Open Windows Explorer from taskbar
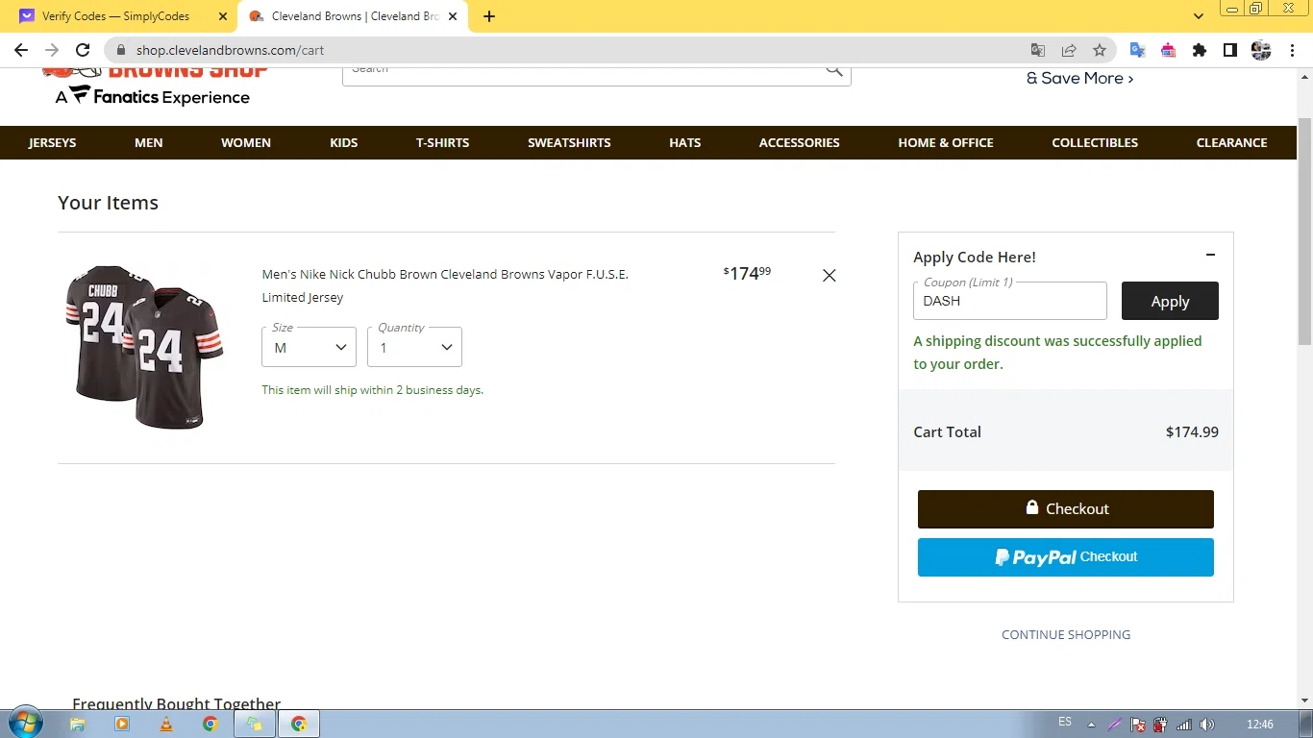1313x738 pixels. pos(78,725)
